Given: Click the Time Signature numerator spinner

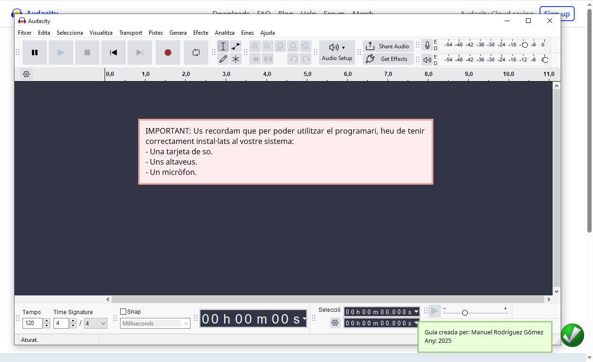Looking at the screenshot, I should coord(73,323).
